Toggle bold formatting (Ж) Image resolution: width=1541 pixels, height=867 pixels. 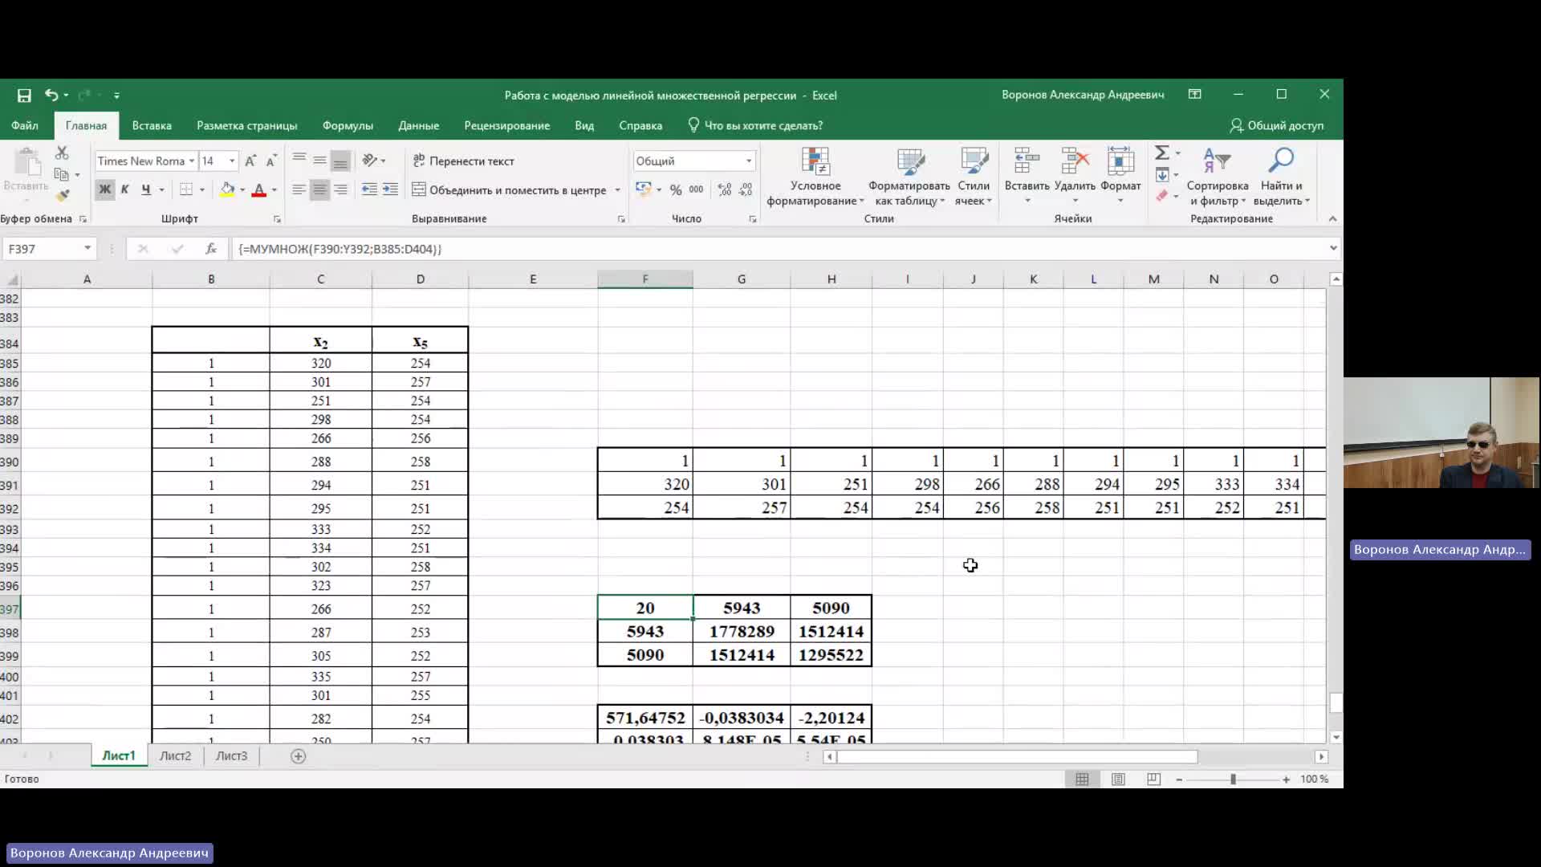click(104, 189)
